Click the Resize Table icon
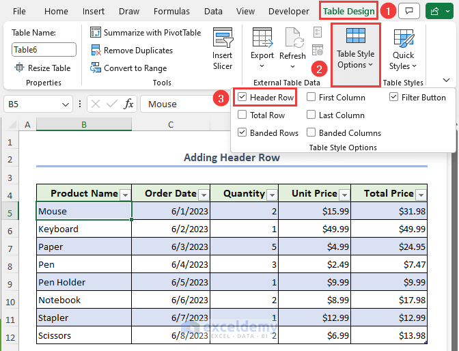 pos(19,68)
